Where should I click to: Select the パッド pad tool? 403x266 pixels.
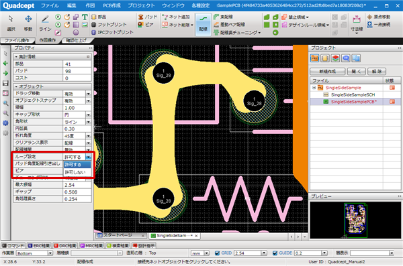click(x=148, y=17)
